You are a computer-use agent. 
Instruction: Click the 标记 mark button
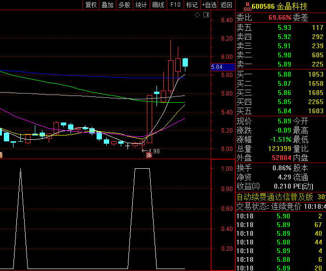pyautogui.click(x=192, y=5)
